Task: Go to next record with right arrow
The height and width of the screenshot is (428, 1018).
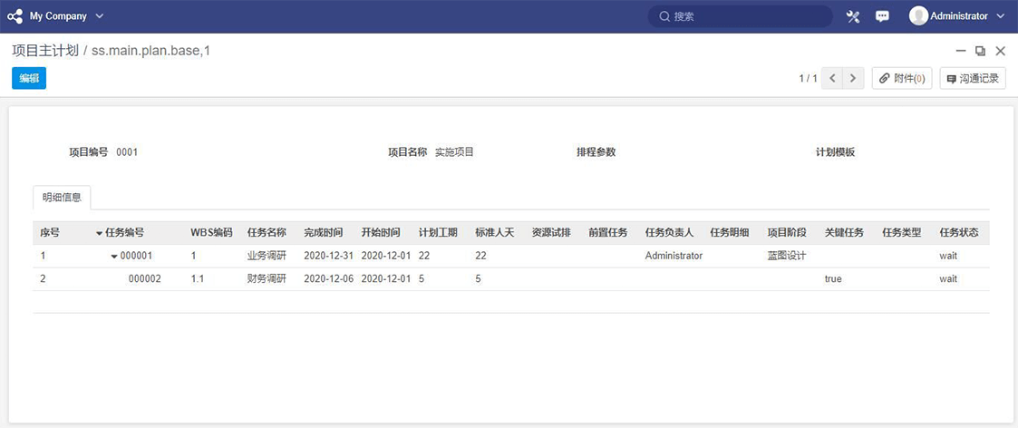Action: [853, 79]
